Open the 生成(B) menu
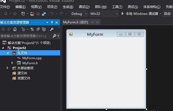 tap(68, 7)
